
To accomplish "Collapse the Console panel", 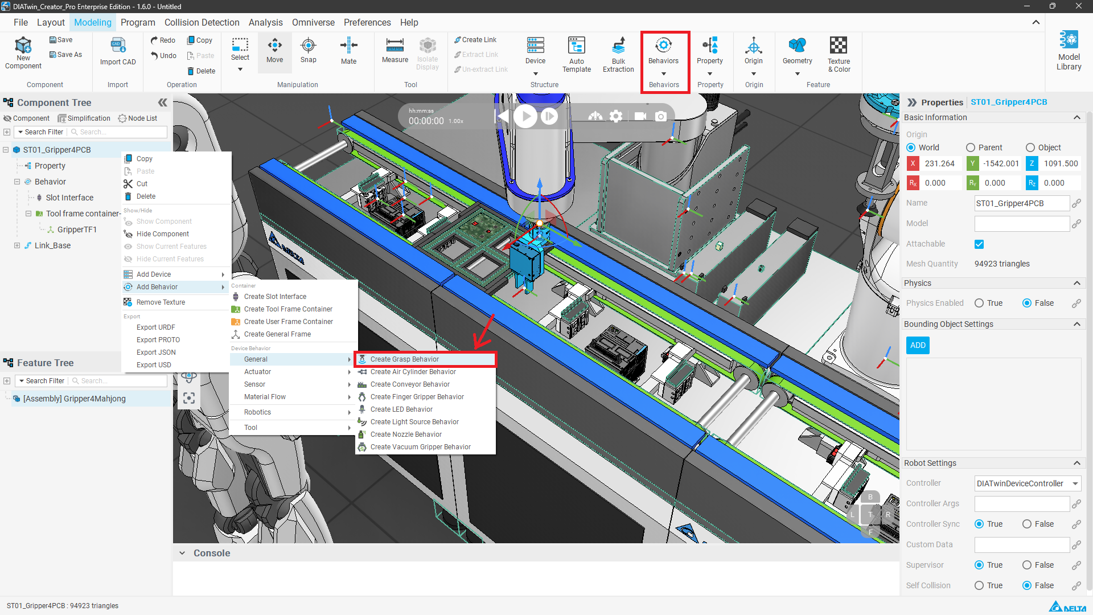I will click(182, 553).
